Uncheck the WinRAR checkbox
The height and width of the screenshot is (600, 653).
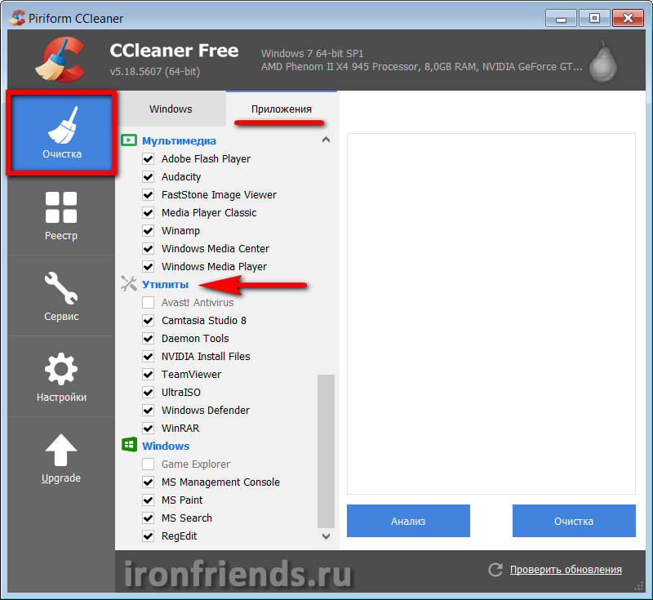[x=149, y=428]
